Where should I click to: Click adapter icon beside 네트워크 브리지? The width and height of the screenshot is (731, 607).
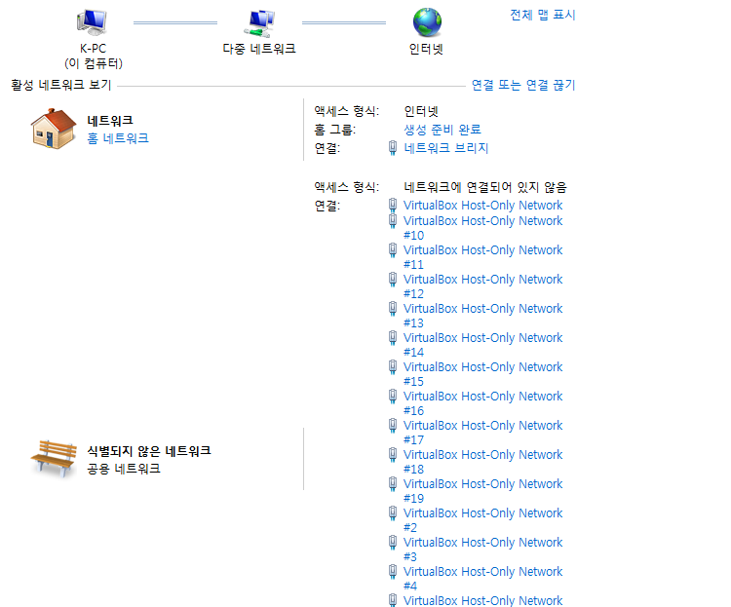(393, 148)
